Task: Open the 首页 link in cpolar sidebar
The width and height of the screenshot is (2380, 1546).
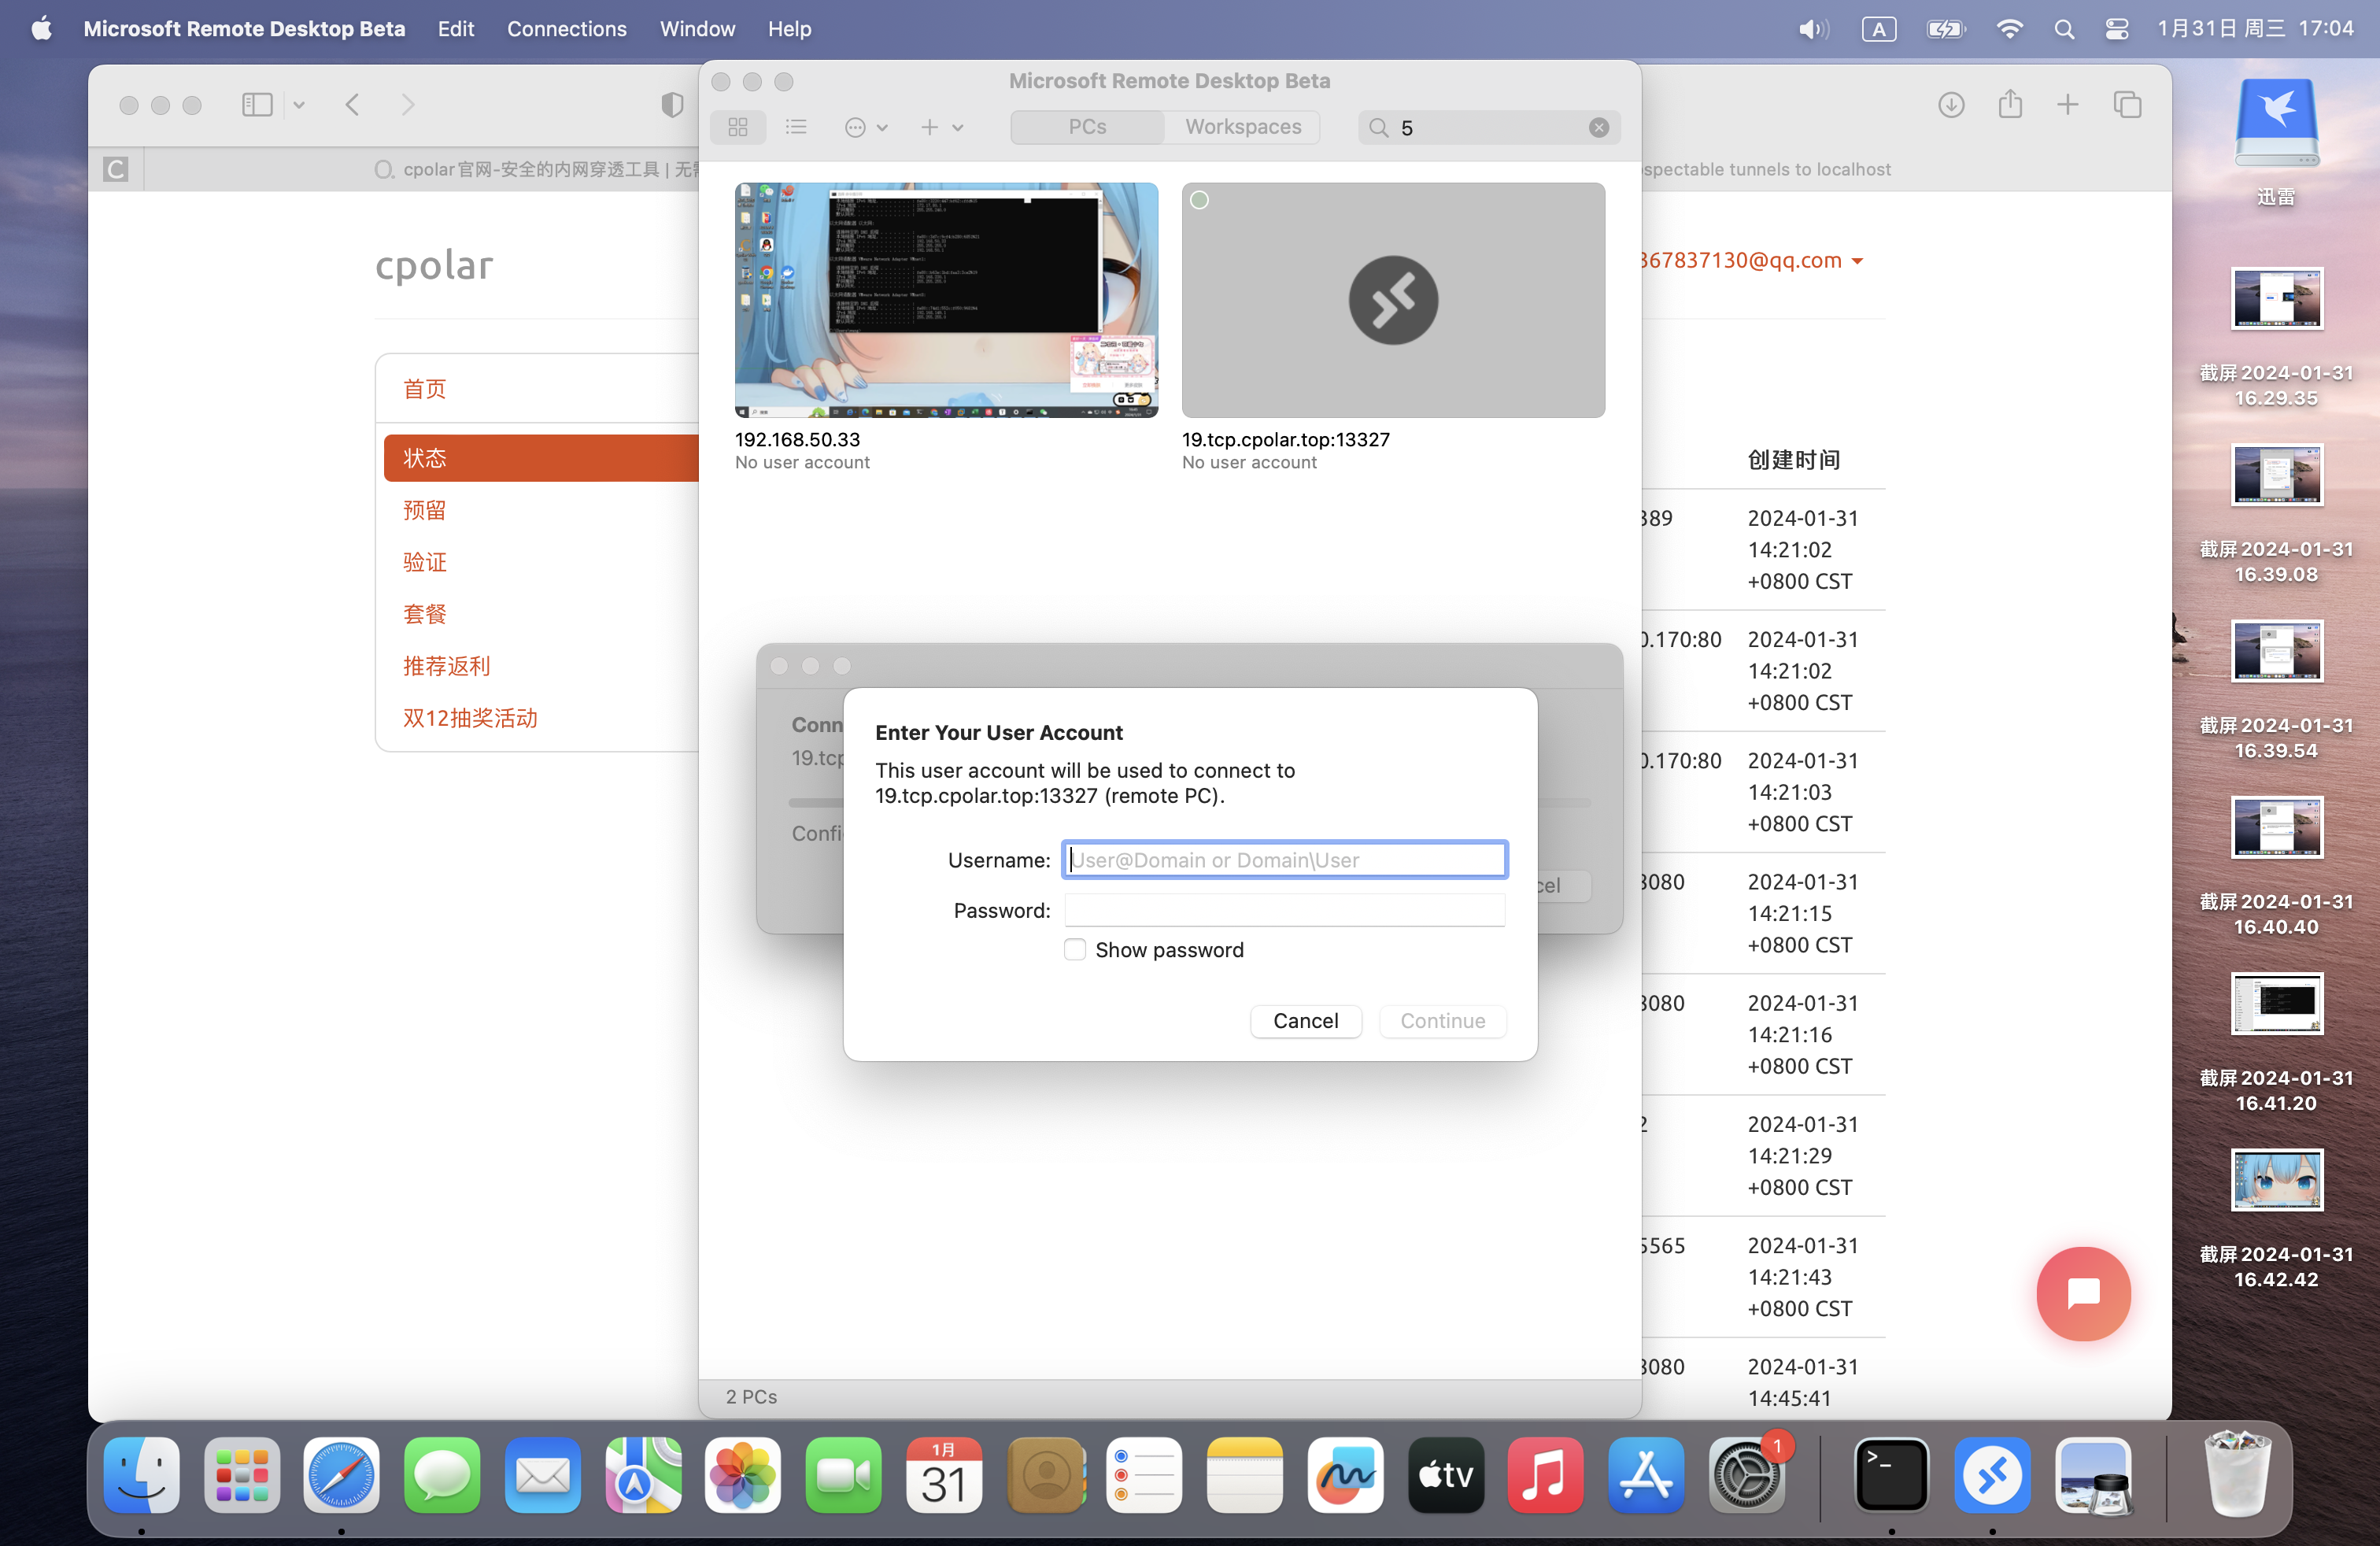Action: tap(425, 389)
